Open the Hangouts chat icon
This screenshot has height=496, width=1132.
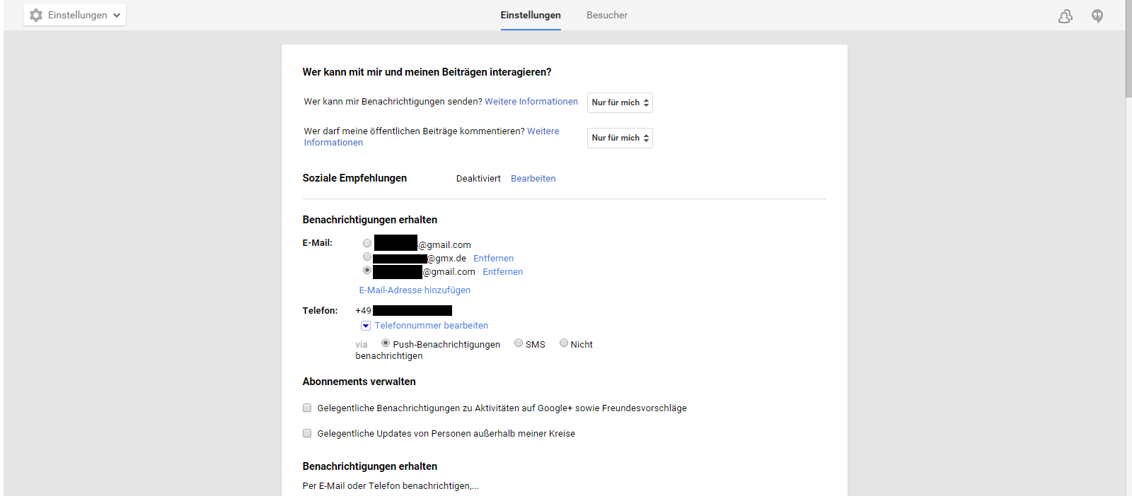tap(1097, 16)
